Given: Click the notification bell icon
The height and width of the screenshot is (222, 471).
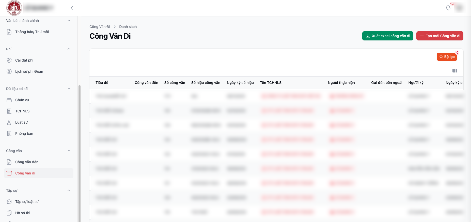Looking at the screenshot, I should pos(448,8).
